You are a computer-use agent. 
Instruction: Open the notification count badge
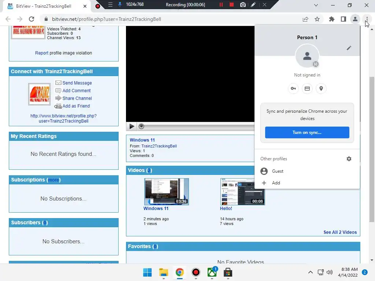tap(365, 272)
